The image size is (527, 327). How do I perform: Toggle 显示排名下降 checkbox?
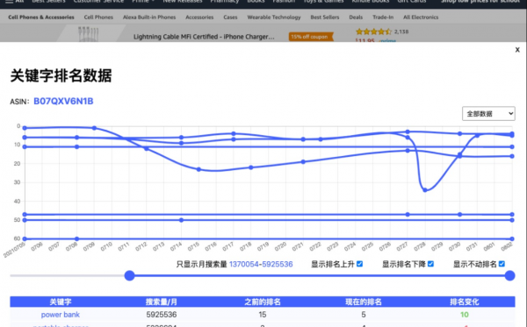[430, 264]
